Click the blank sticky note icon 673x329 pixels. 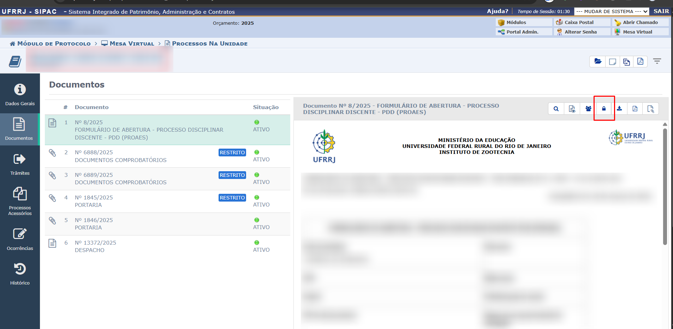[x=613, y=61]
